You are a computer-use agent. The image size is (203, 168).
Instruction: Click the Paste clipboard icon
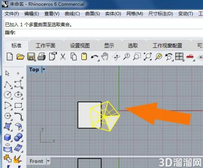pyautogui.click(x=84, y=56)
